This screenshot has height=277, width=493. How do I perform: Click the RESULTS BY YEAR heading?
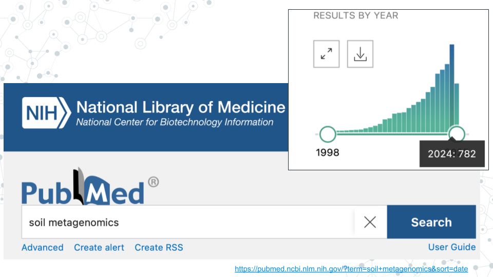[x=355, y=15]
